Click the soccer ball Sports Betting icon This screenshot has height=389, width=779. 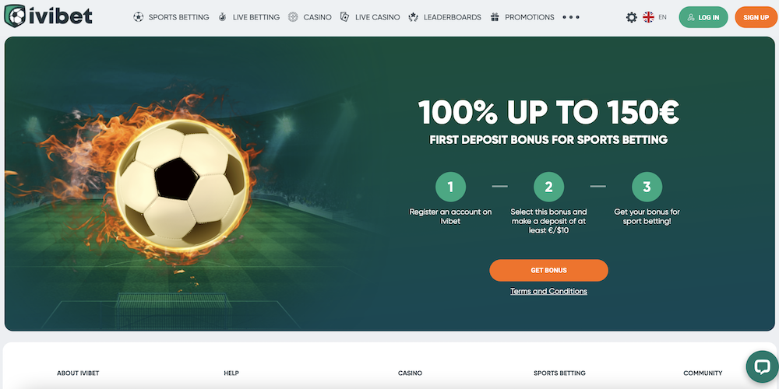click(x=138, y=17)
